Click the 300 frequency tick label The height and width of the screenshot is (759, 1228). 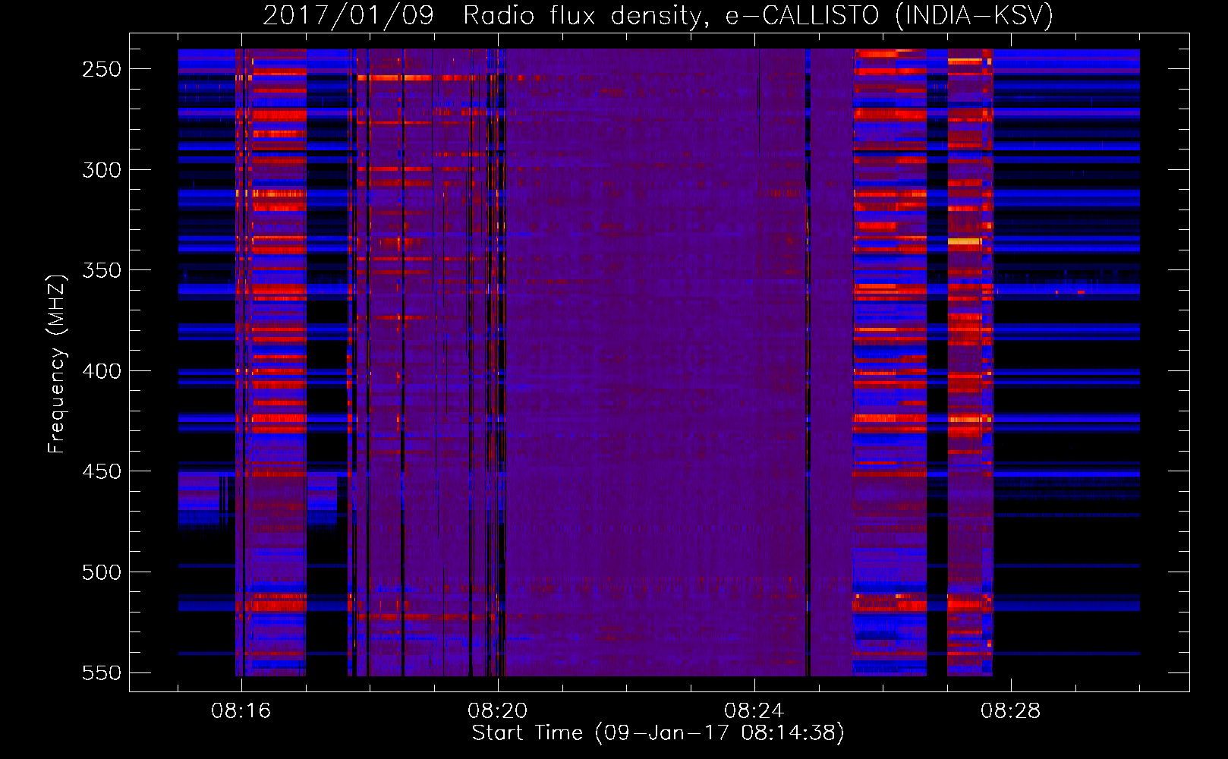coord(102,170)
